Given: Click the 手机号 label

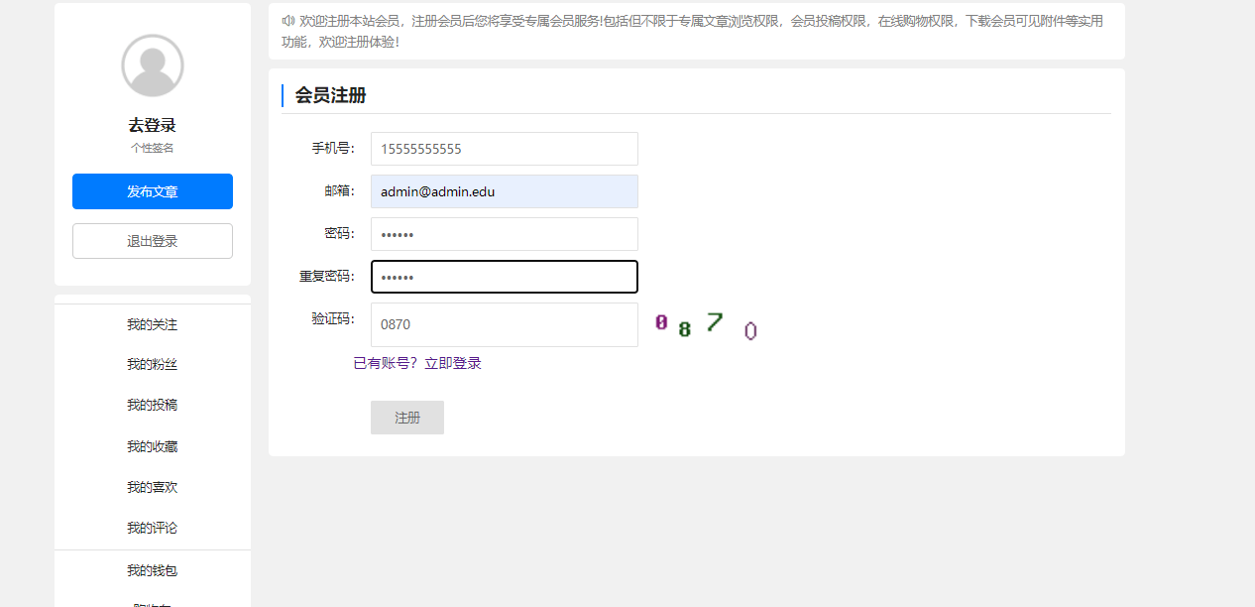Looking at the screenshot, I should (x=333, y=149).
